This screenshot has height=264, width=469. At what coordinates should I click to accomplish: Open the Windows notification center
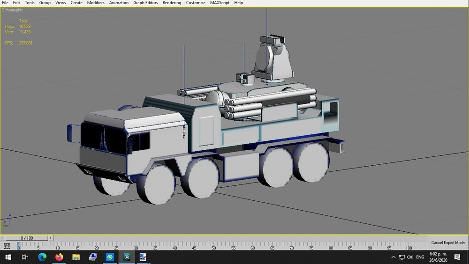tap(457, 257)
